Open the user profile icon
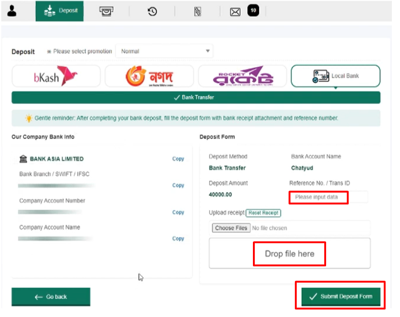The width and height of the screenshot is (400, 317). 12,11
